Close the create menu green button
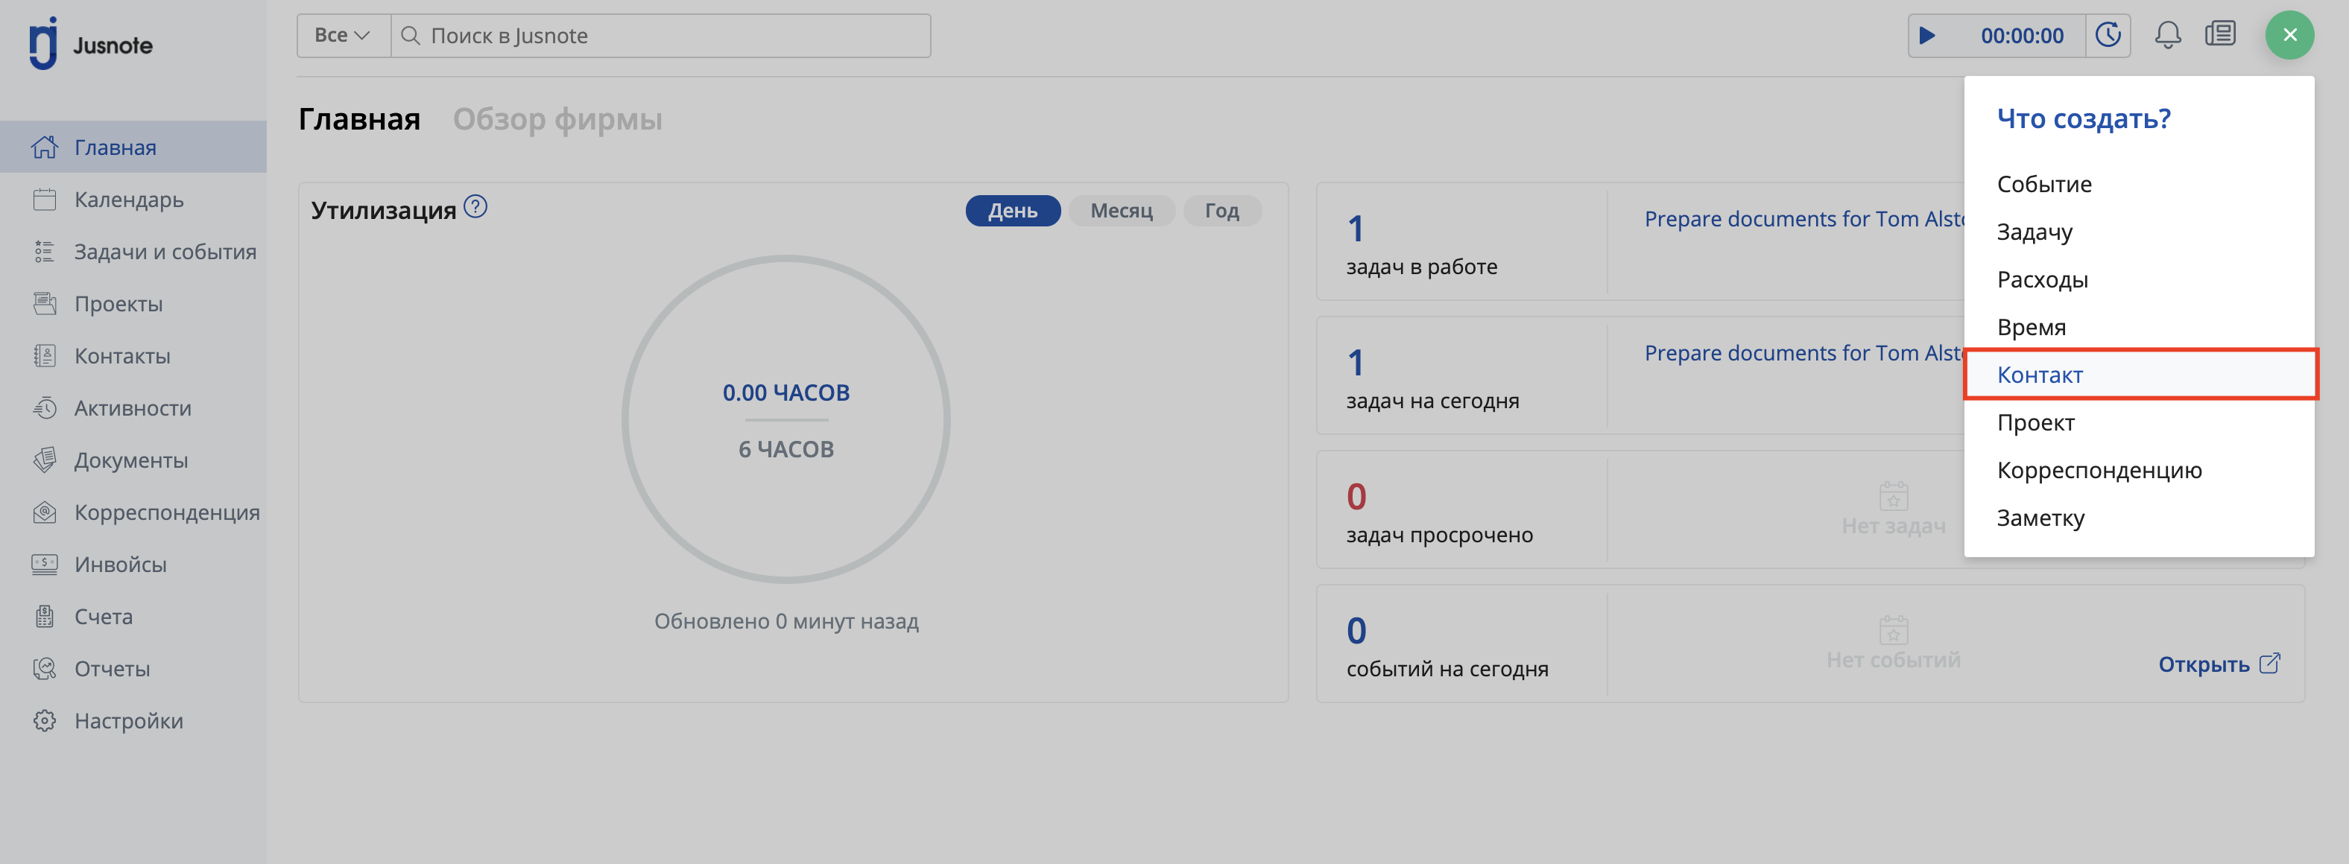The image size is (2349, 864). [2289, 36]
